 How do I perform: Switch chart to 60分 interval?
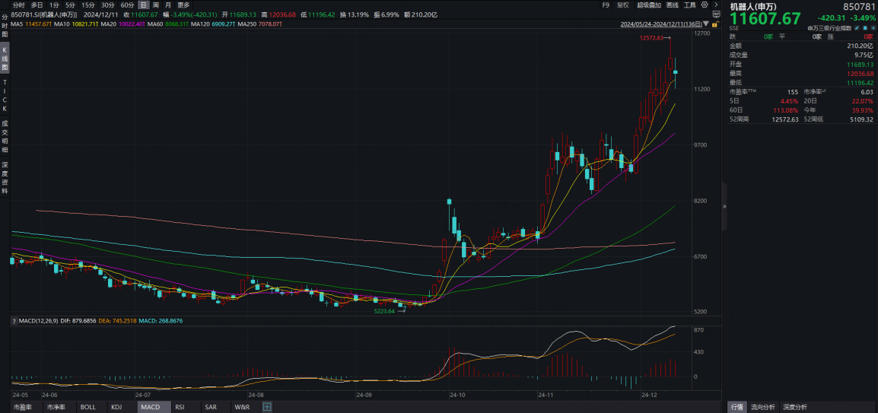click(x=127, y=5)
